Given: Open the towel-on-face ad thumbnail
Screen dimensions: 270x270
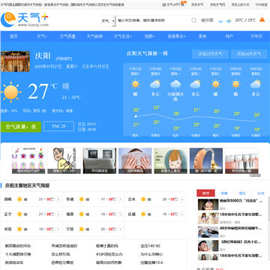Looking at the screenshot, I should [135, 160].
